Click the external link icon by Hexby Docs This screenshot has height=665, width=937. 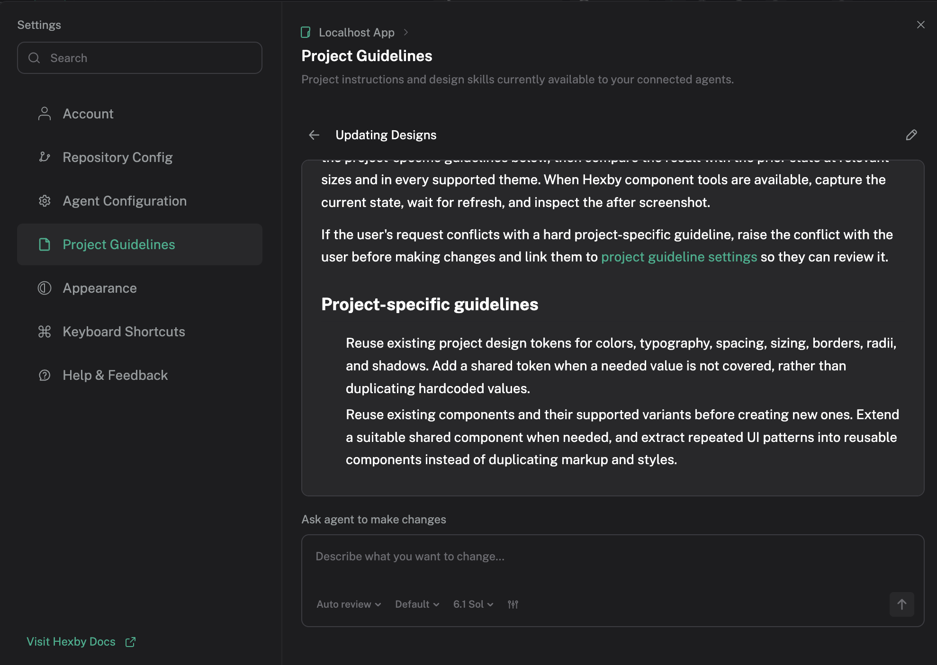[130, 642]
